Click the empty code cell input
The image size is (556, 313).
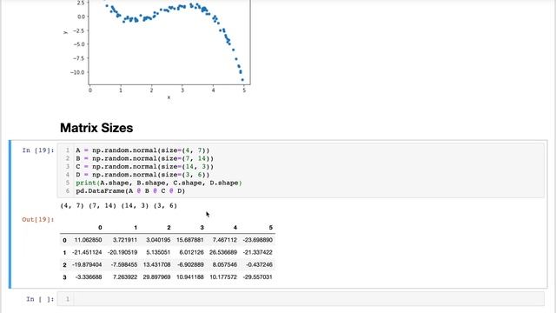point(301,299)
